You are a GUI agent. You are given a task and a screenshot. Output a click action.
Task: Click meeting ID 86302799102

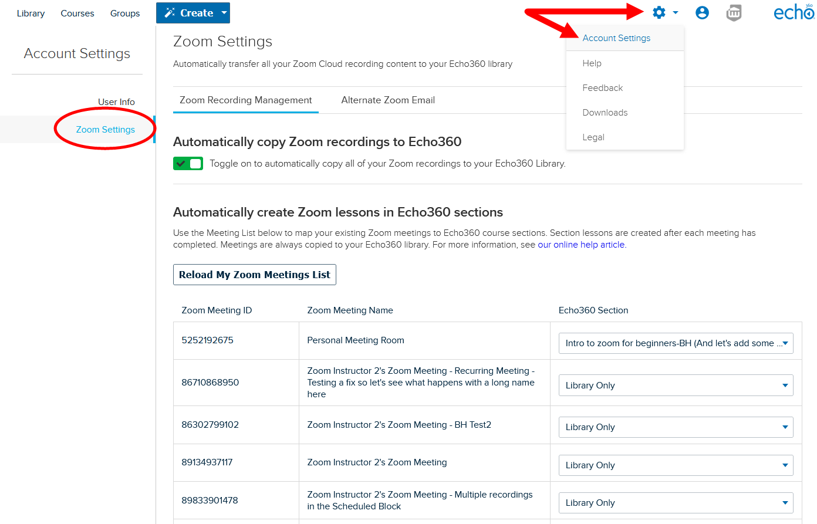(210, 425)
